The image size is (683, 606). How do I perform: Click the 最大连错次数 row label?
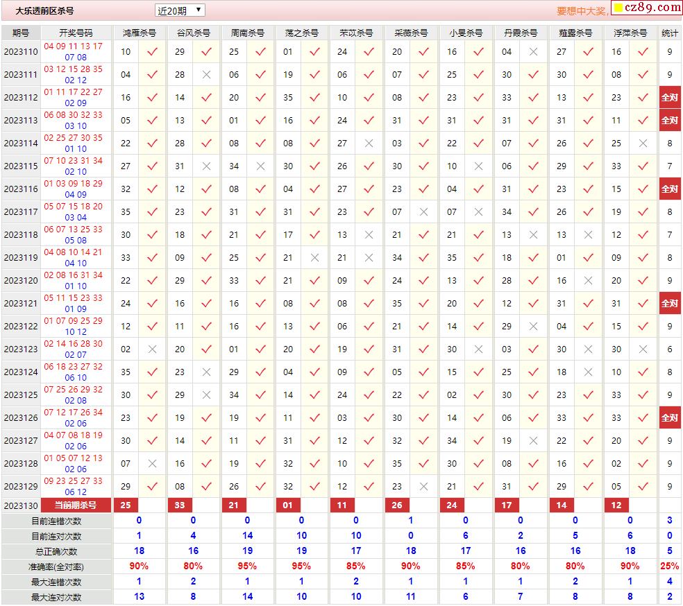56,582
